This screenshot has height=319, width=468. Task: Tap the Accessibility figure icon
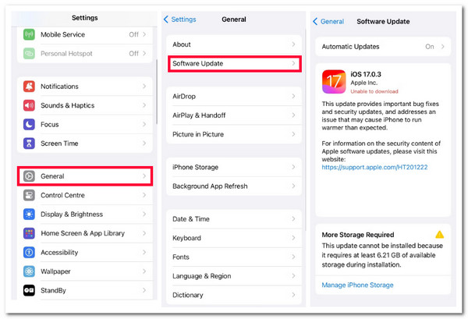[29, 253]
